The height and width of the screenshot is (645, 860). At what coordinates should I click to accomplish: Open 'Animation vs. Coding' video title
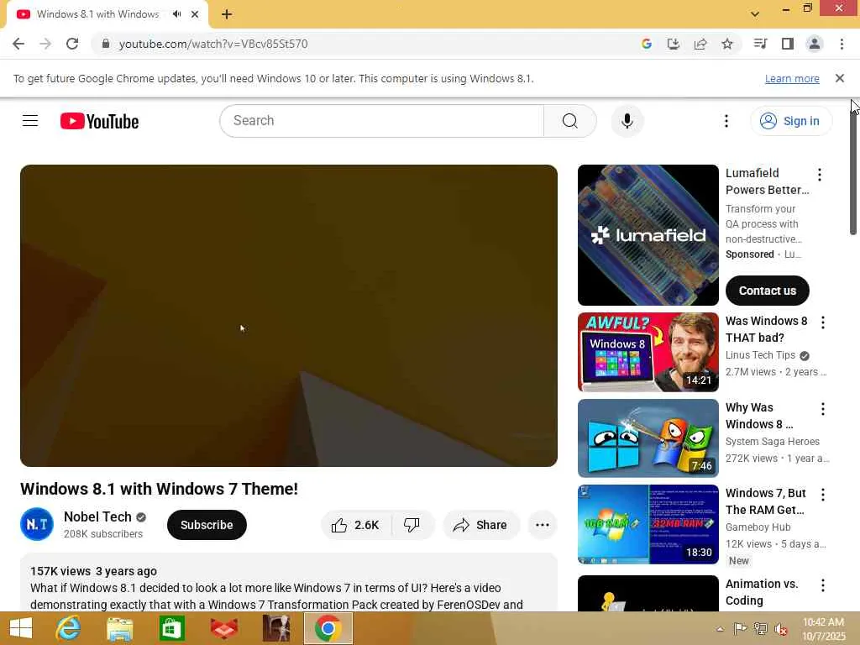pos(762,592)
